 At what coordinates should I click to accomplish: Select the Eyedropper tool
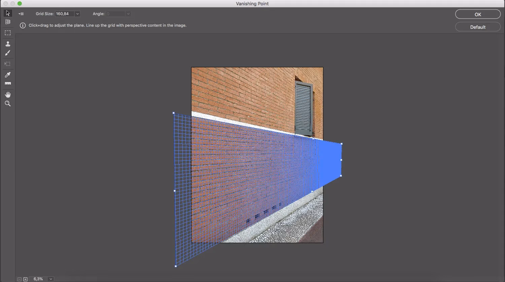[x=8, y=75]
